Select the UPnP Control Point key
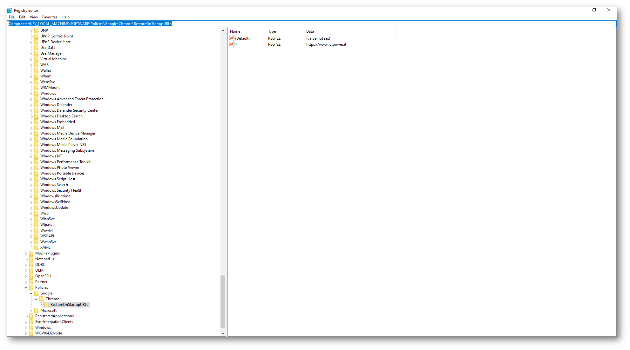The height and width of the screenshot is (350, 630). tap(57, 36)
